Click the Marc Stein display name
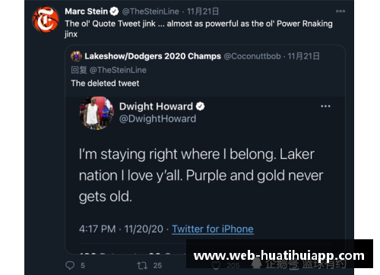Image resolution: width=380 pixels, height=275 pixels. coord(87,11)
